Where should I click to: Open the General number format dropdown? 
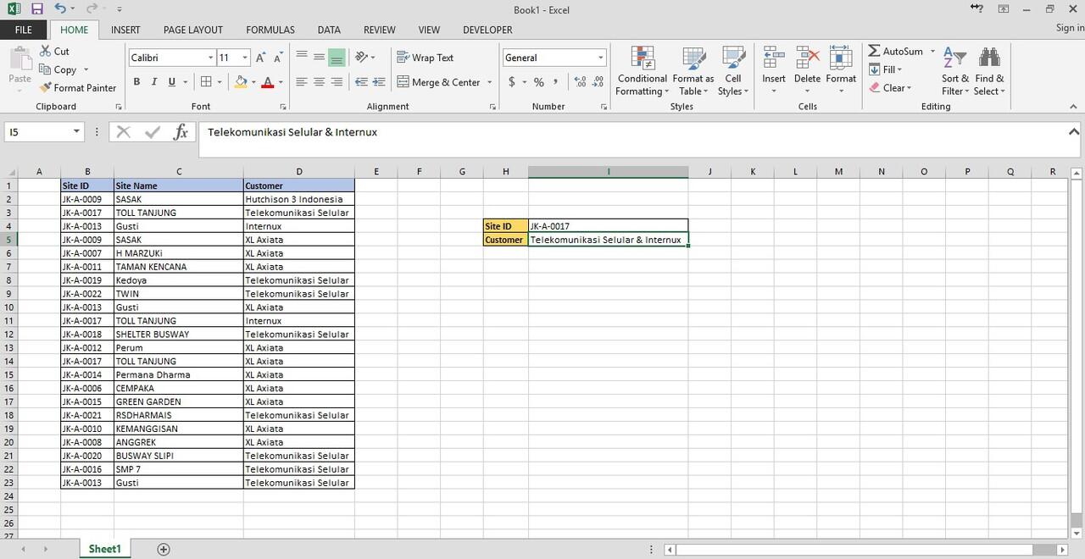[x=600, y=58]
